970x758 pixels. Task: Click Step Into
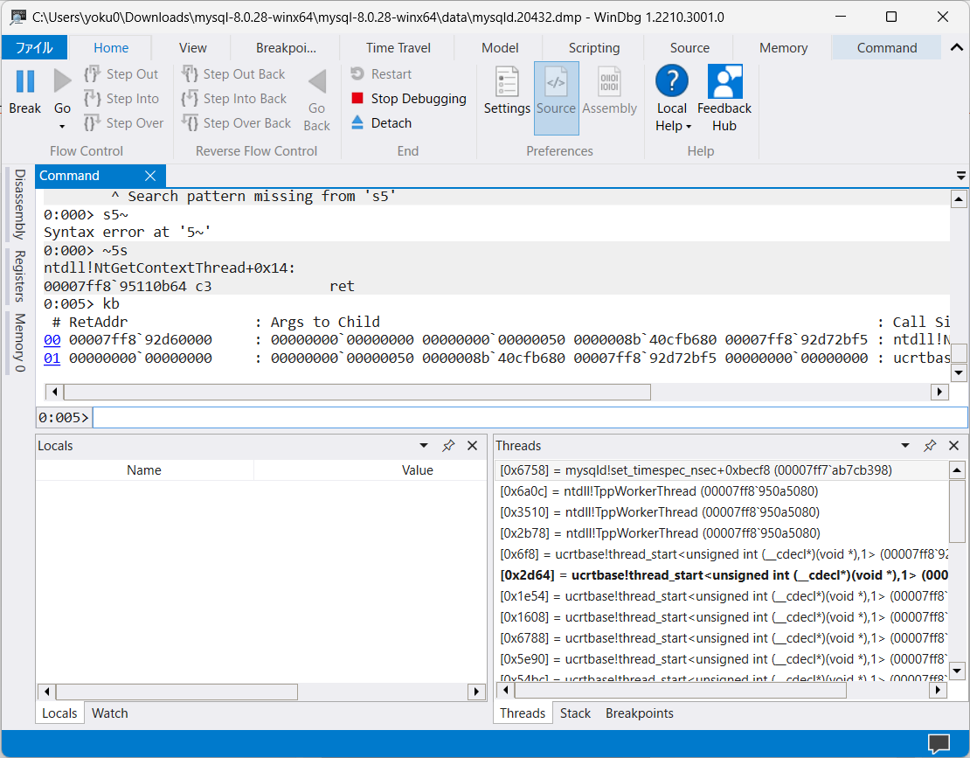121,99
